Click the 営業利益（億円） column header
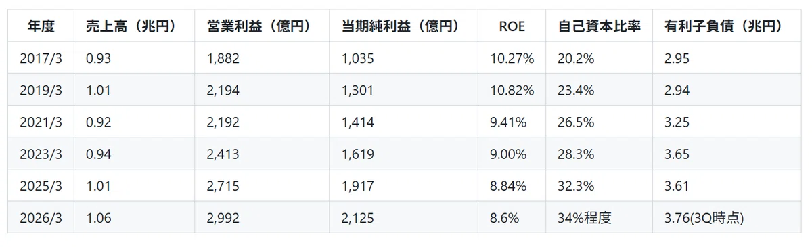Image resolution: width=812 pixels, height=247 pixels. [259, 26]
